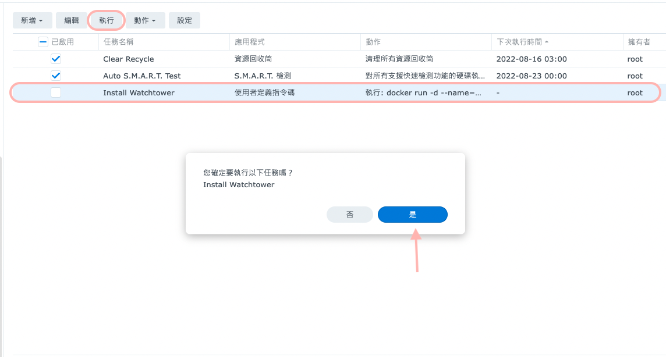This screenshot has width=666, height=357.
Task: Click the 應用程式 column header
Action: point(250,42)
